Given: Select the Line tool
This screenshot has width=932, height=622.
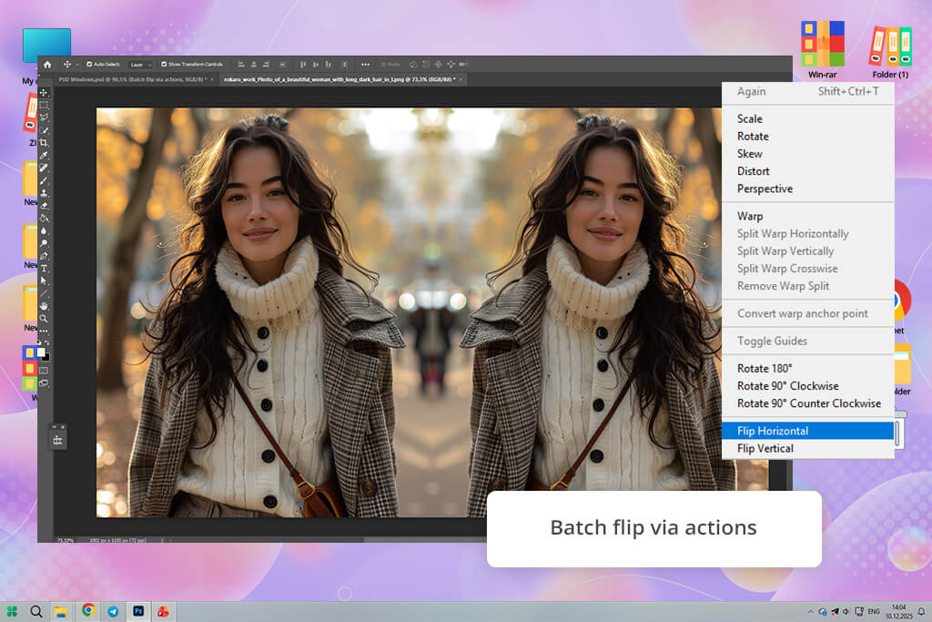Looking at the screenshot, I should [x=44, y=293].
